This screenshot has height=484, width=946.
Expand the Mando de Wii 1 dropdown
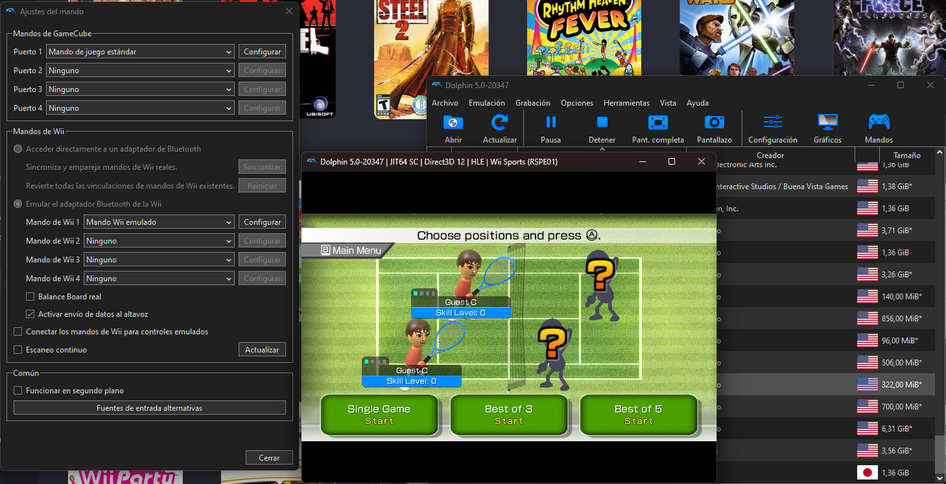click(x=159, y=222)
